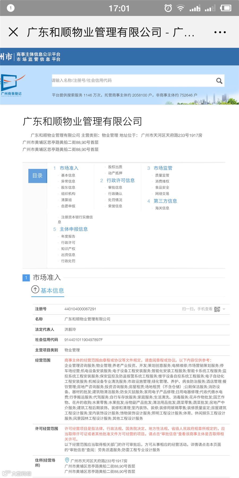Screen dimensions: 239x478
Task: Open the 异常信息 directory entry
Action: click(x=68, y=181)
